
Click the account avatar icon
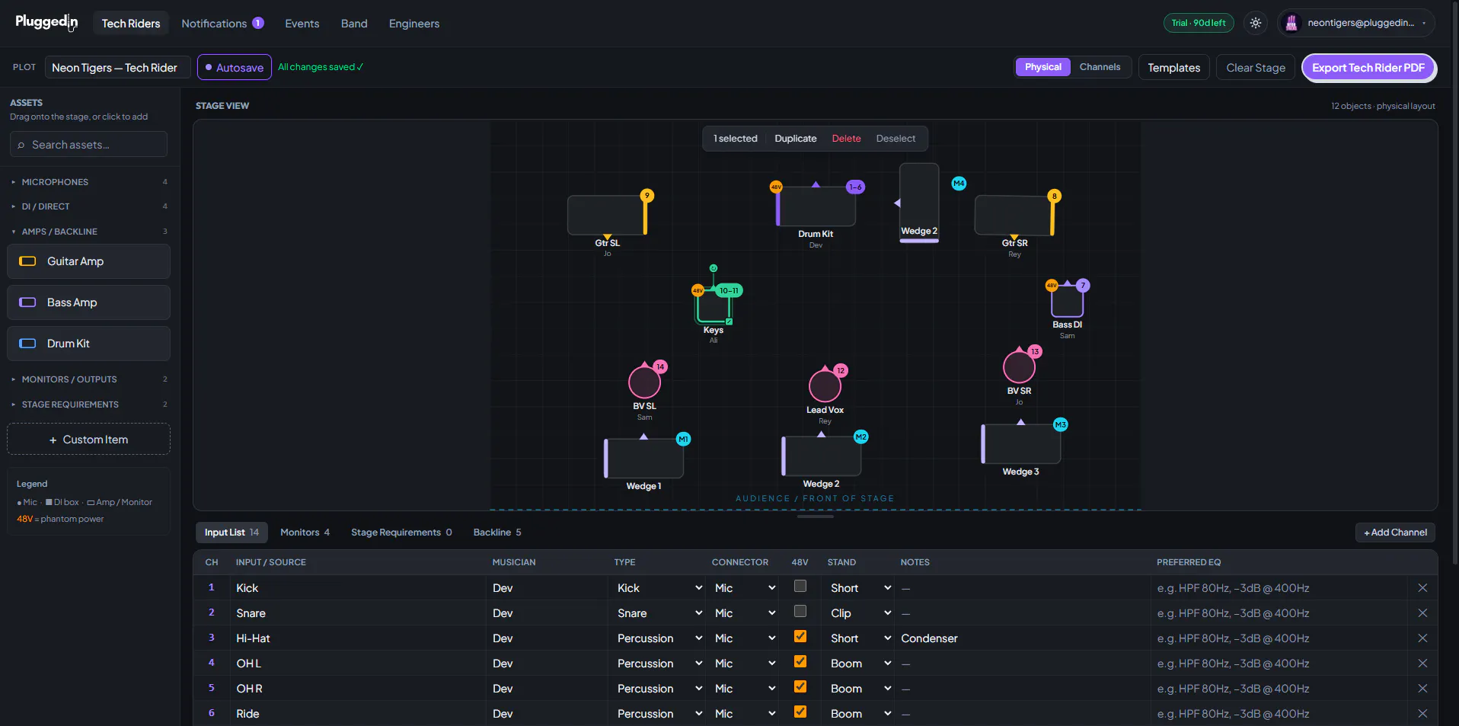tap(1291, 23)
